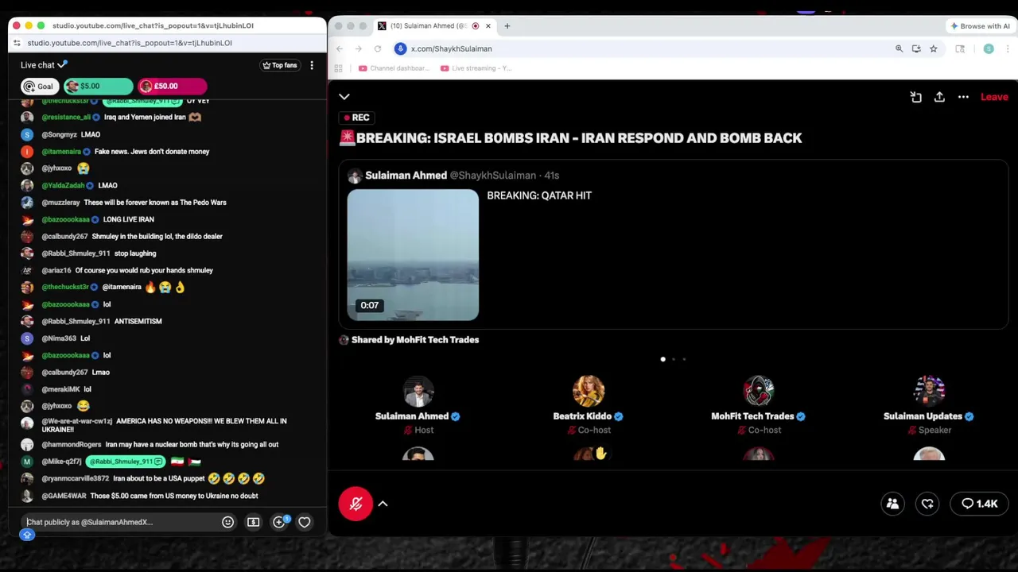Image resolution: width=1018 pixels, height=572 pixels.
Task: Click the REC recording indicator
Action: 356,118
